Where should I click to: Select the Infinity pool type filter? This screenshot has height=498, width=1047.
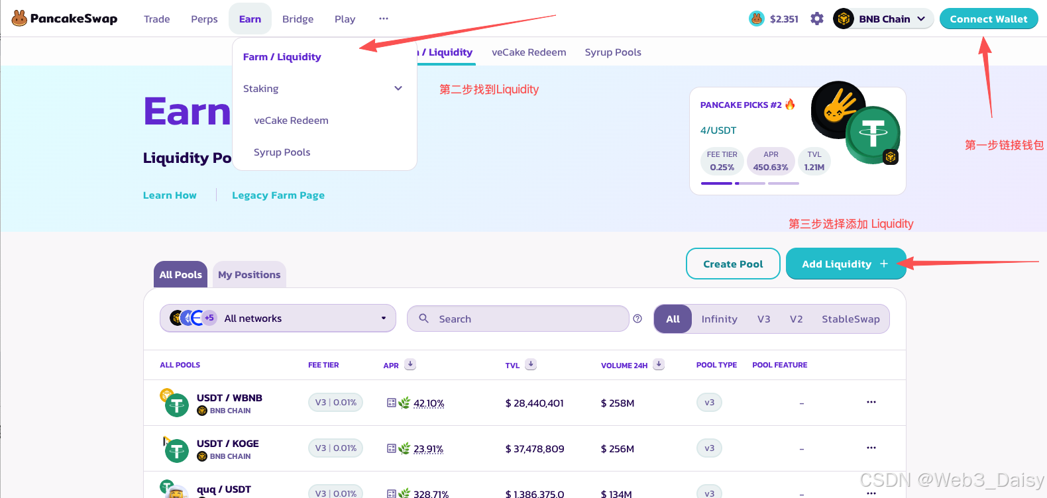pos(719,319)
